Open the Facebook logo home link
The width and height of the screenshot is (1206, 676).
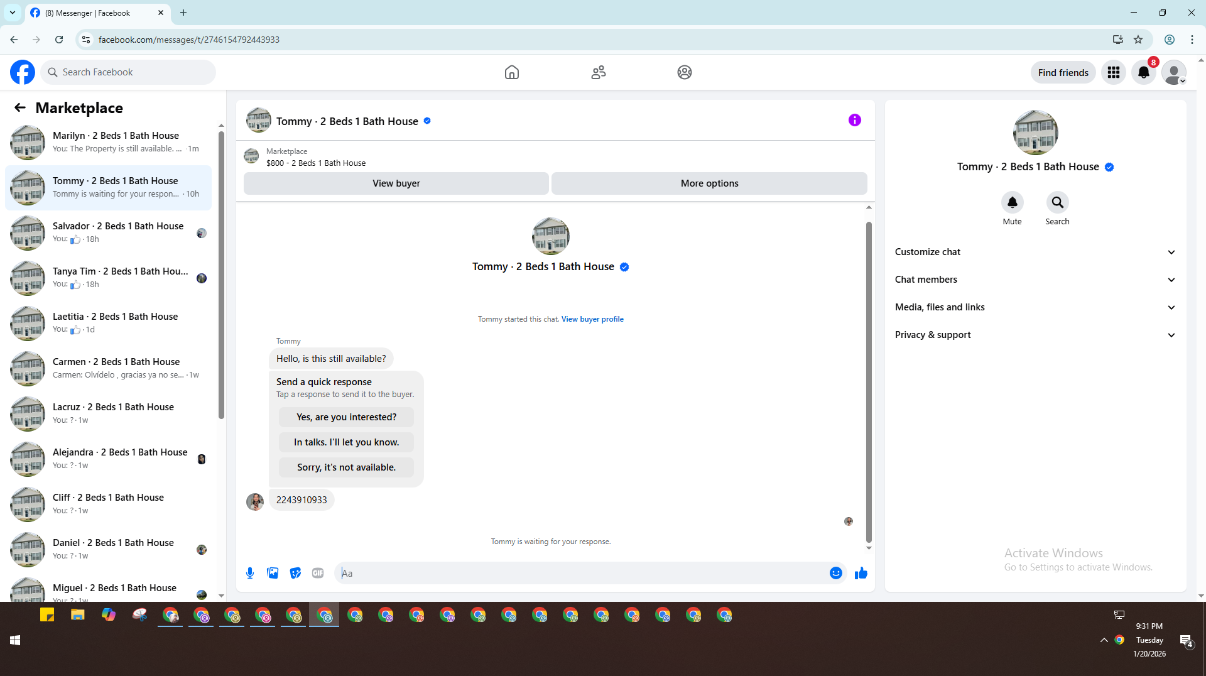tap(23, 72)
